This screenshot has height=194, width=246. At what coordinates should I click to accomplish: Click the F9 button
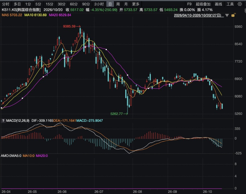tap(189, 4)
